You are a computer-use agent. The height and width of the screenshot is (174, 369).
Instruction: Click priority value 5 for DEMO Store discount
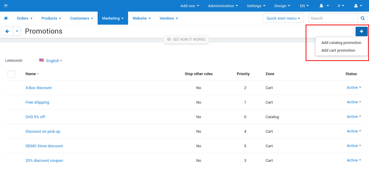click(245, 146)
